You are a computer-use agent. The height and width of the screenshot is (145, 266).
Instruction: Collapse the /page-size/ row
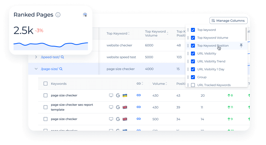tap(36, 69)
